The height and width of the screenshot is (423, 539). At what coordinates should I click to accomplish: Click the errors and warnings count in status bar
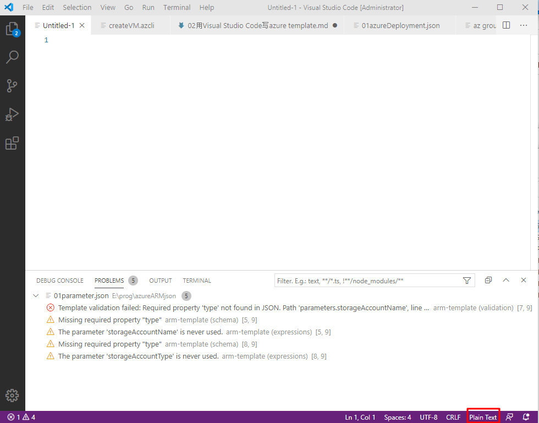[21, 417]
